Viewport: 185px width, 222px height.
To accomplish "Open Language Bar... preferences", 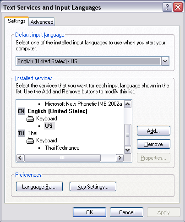I will coord(39,186).
